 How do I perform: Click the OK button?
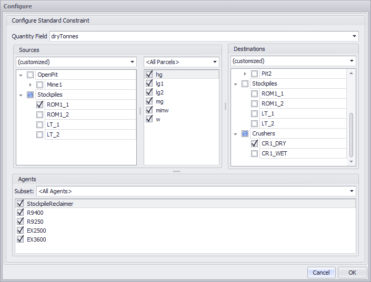click(352, 273)
